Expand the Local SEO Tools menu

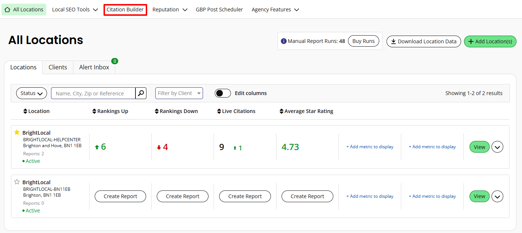click(x=75, y=10)
